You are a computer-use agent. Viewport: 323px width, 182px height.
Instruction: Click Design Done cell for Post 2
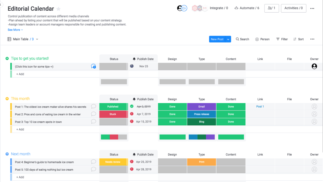(172, 114)
